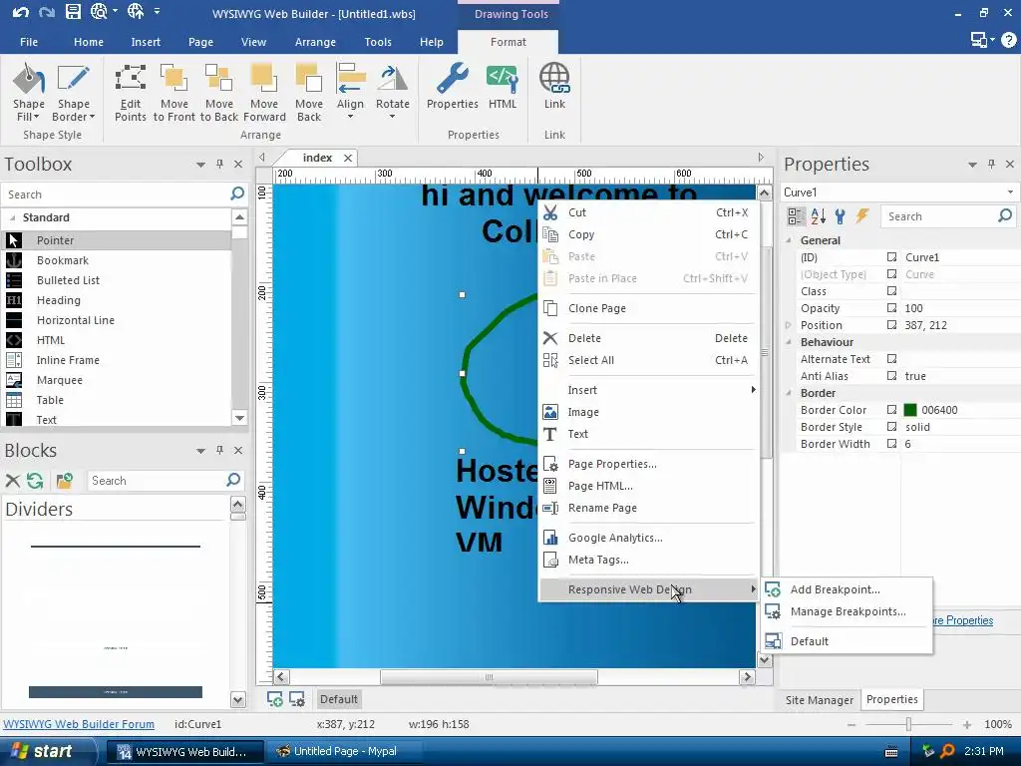Choose Add Breakpoint from submenu
The height and width of the screenshot is (766, 1021).
(847, 589)
